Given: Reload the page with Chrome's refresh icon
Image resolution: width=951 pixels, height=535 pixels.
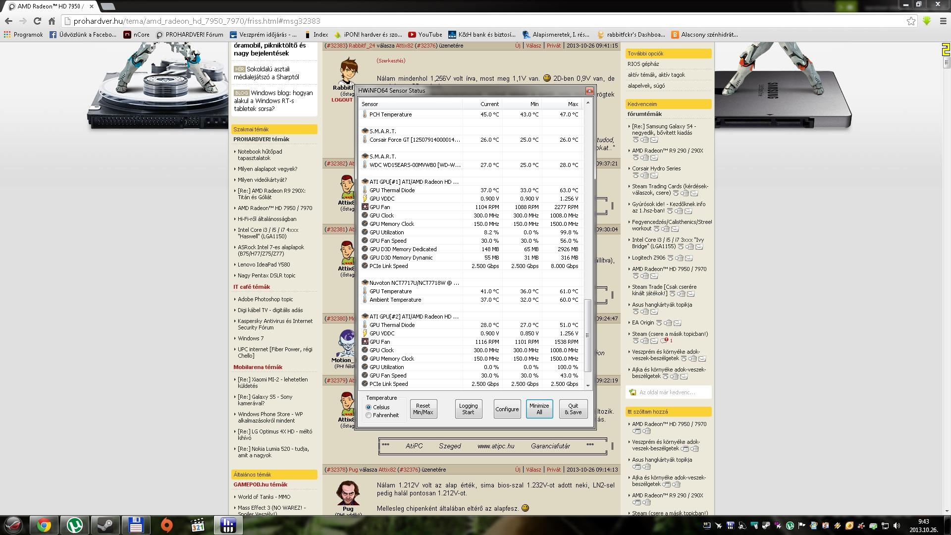Looking at the screenshot, I should pos(37,21).
